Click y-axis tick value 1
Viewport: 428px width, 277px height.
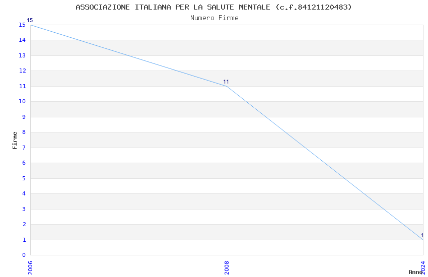24,240
